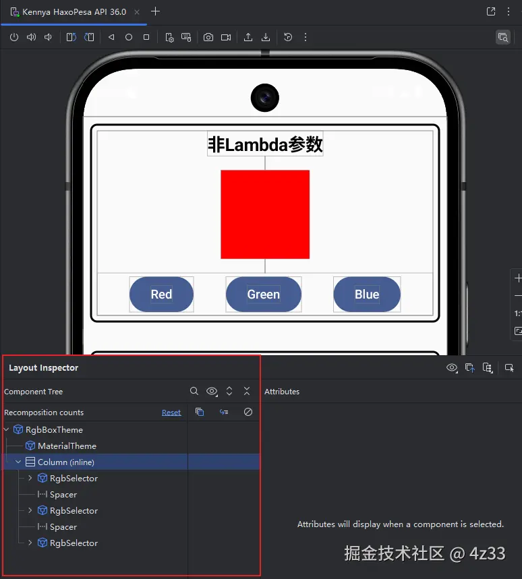Select the MaterialTheme tree item

point(67,446)
